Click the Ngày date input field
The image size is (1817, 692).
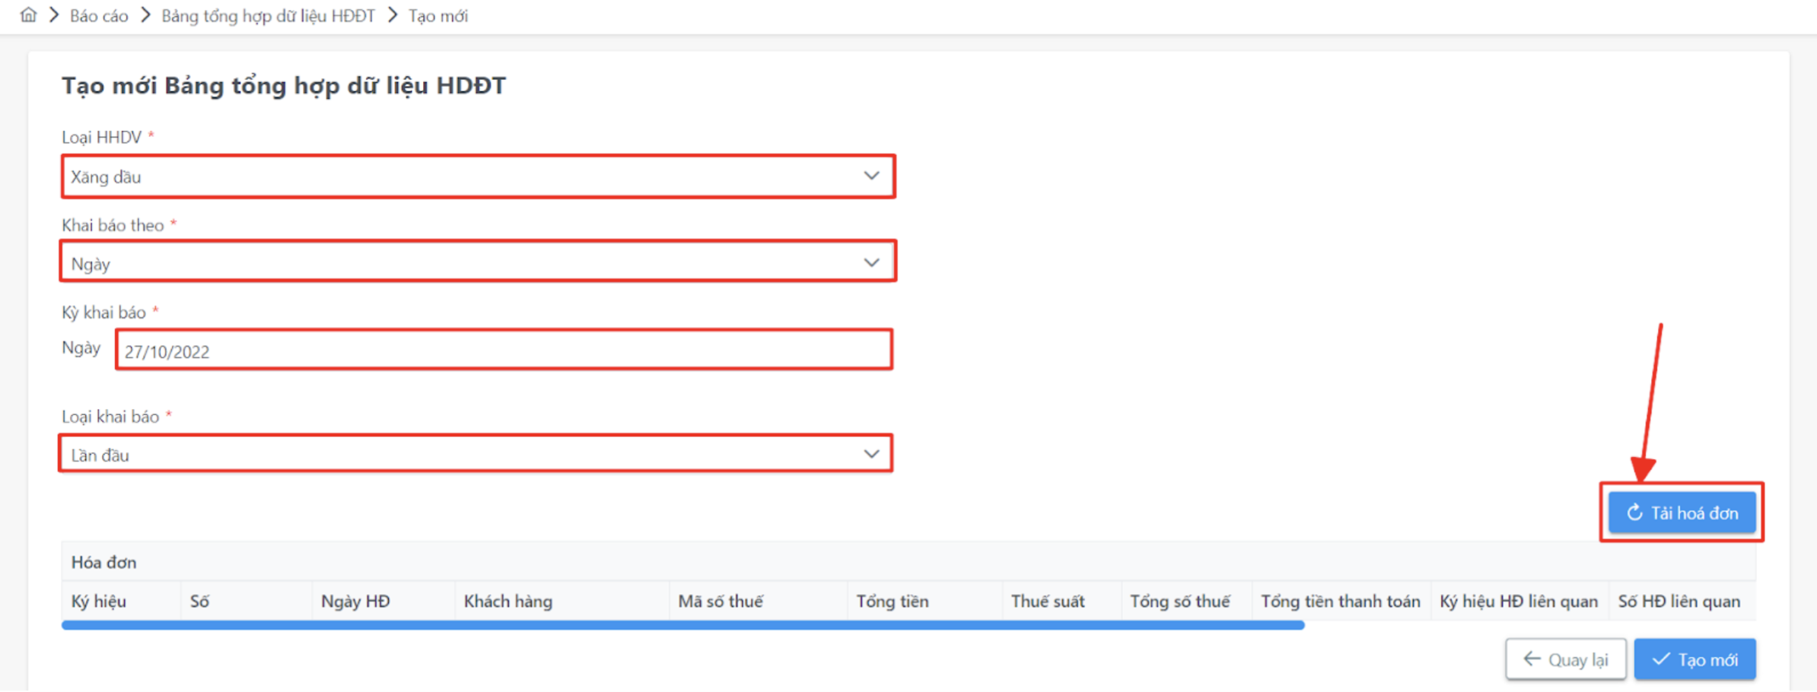[x=504, y=351]
